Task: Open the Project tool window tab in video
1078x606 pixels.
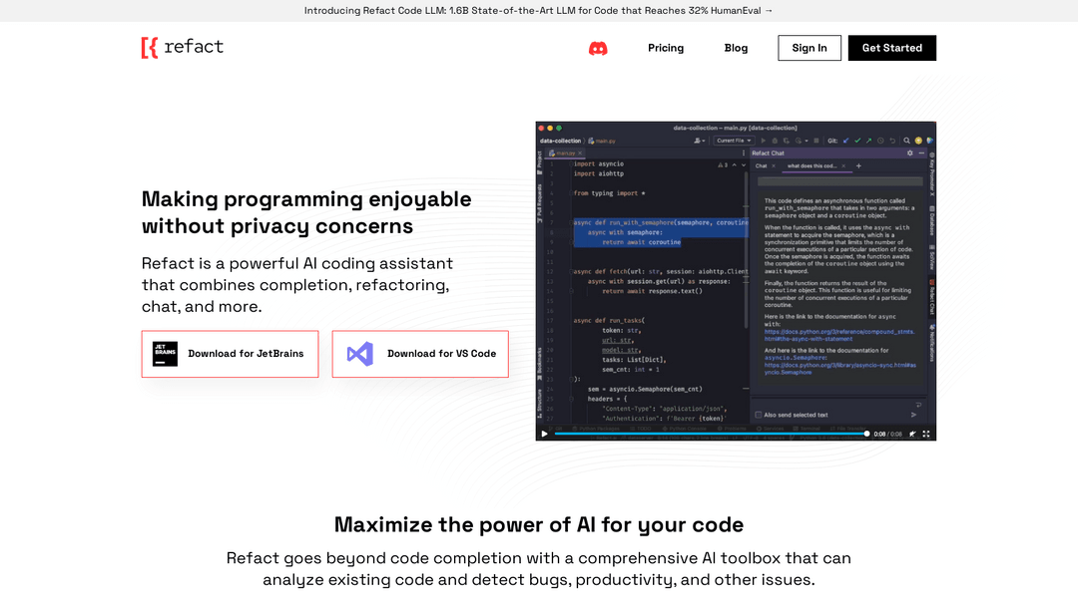Action: 540,161
